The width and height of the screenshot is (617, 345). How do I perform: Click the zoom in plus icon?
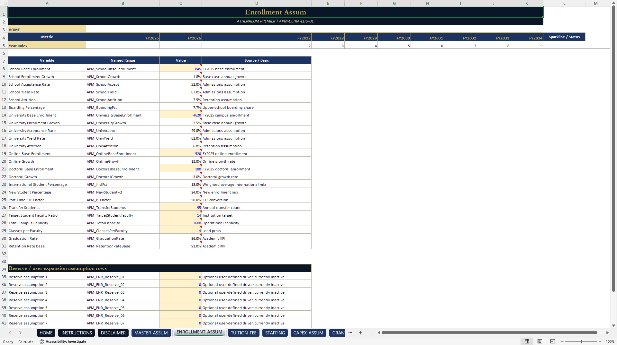600,341
